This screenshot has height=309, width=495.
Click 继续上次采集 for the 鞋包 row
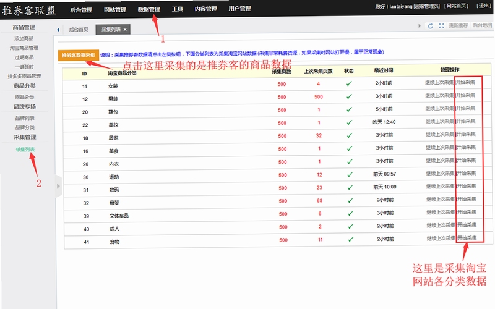point(439,109)
